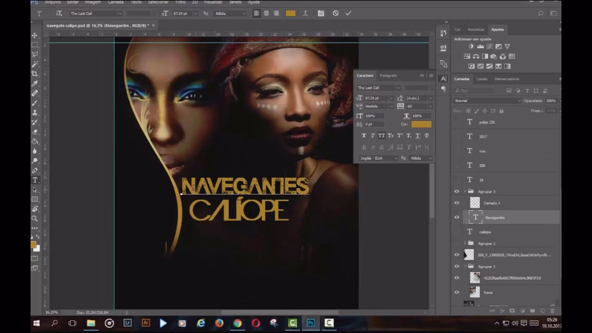Image resolution: width=592 pixels, height=333 pixels.
Task: Toggle the All Caps TT button
Action: click(x=382, y=136)
